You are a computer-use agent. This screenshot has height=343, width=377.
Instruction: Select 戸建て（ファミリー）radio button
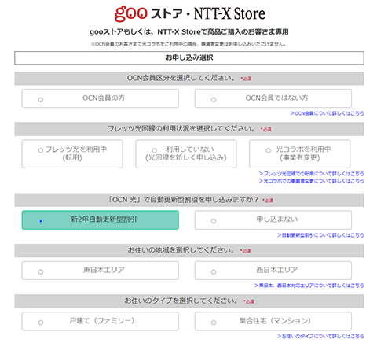[x=41, y=323]
